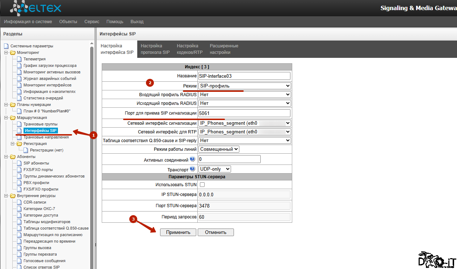The image size is (457, 269).
Task: Click the sidebar vertical scrollbar
Action: (92, 155)
